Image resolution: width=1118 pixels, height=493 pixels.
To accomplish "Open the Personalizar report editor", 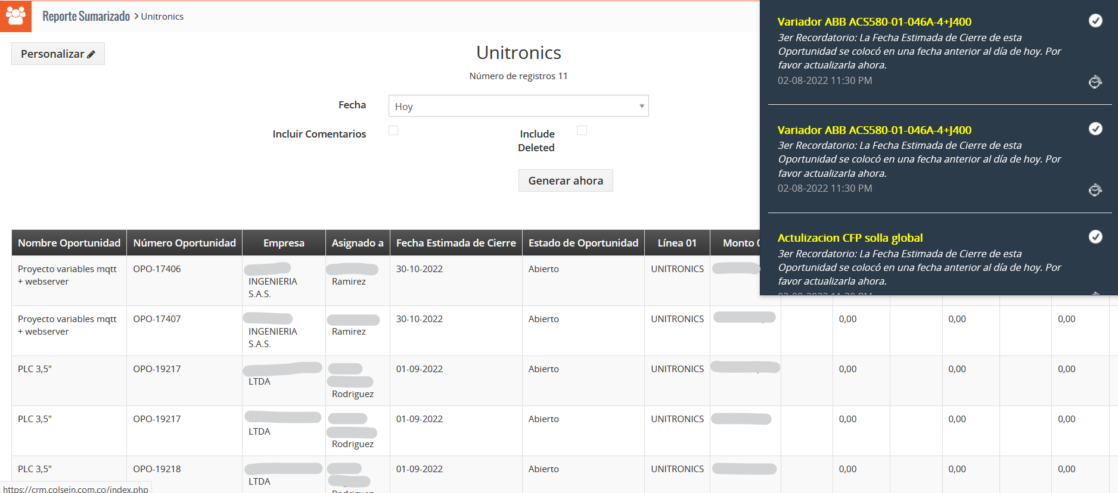I will pos(58,54).
